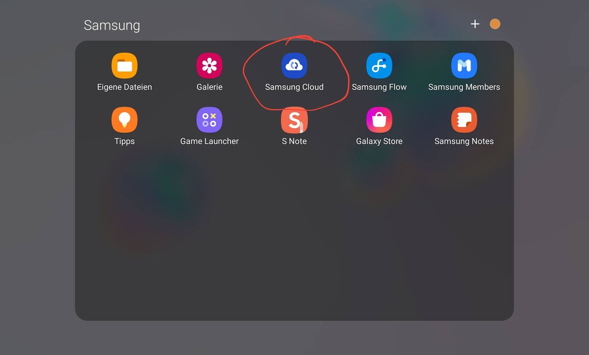Screen dimensions: 589x355
Task: Launch the Samsung Cloud app
Action: 294,66
